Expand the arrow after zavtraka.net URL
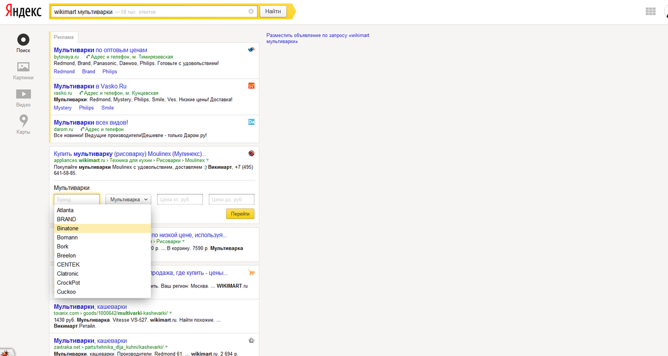Image resolution: width=668 pixels, height=356 pixels. coord(166,347)
